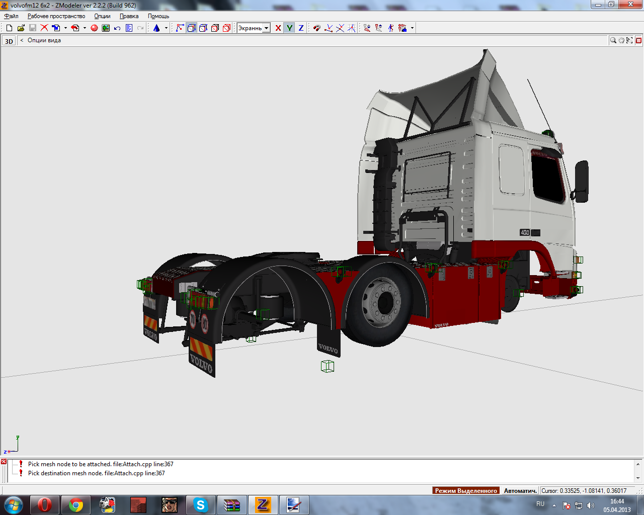
Task: Click the message log scroll up arrow
Action: pos(638,464)
